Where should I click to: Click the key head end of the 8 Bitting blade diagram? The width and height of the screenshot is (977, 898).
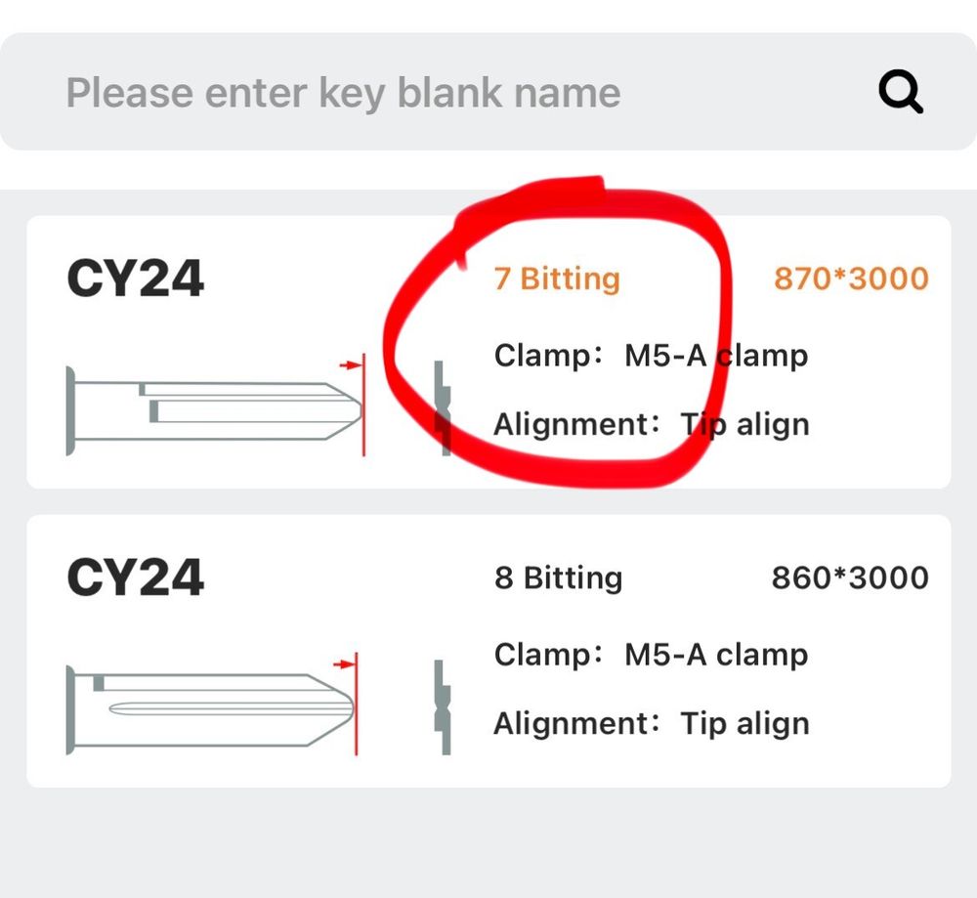click(71, 709)
